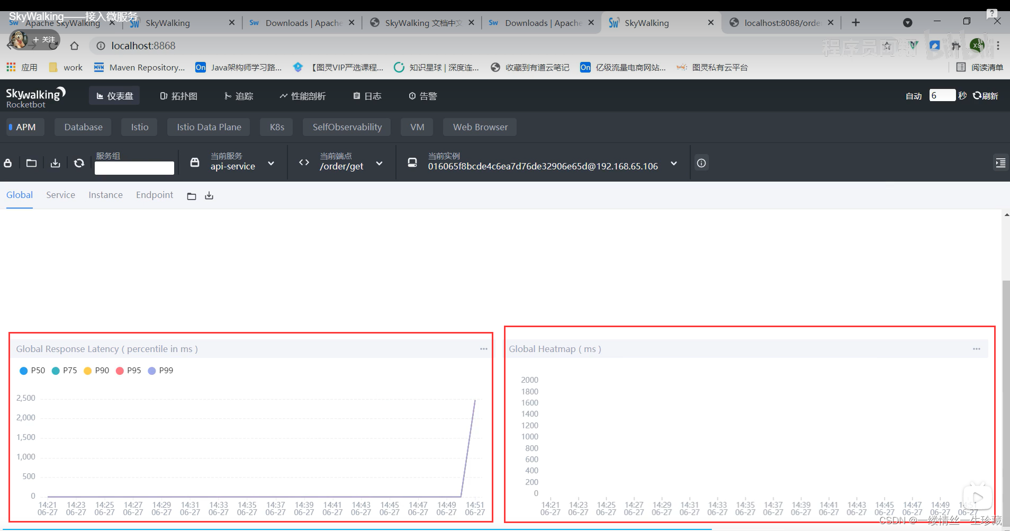Click the download export icon in toolbar
This screenshot has width=1010, height=531.
(55, 163)
